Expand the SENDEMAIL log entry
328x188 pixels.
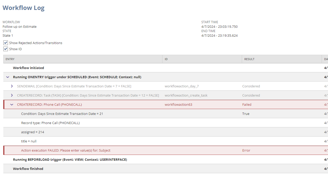click(x=12, y=86)
